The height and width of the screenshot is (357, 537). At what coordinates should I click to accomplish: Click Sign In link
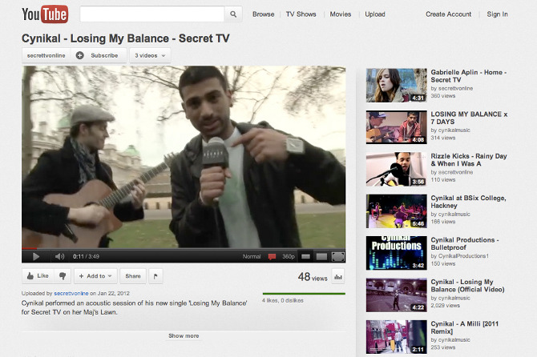coord(497,14)
